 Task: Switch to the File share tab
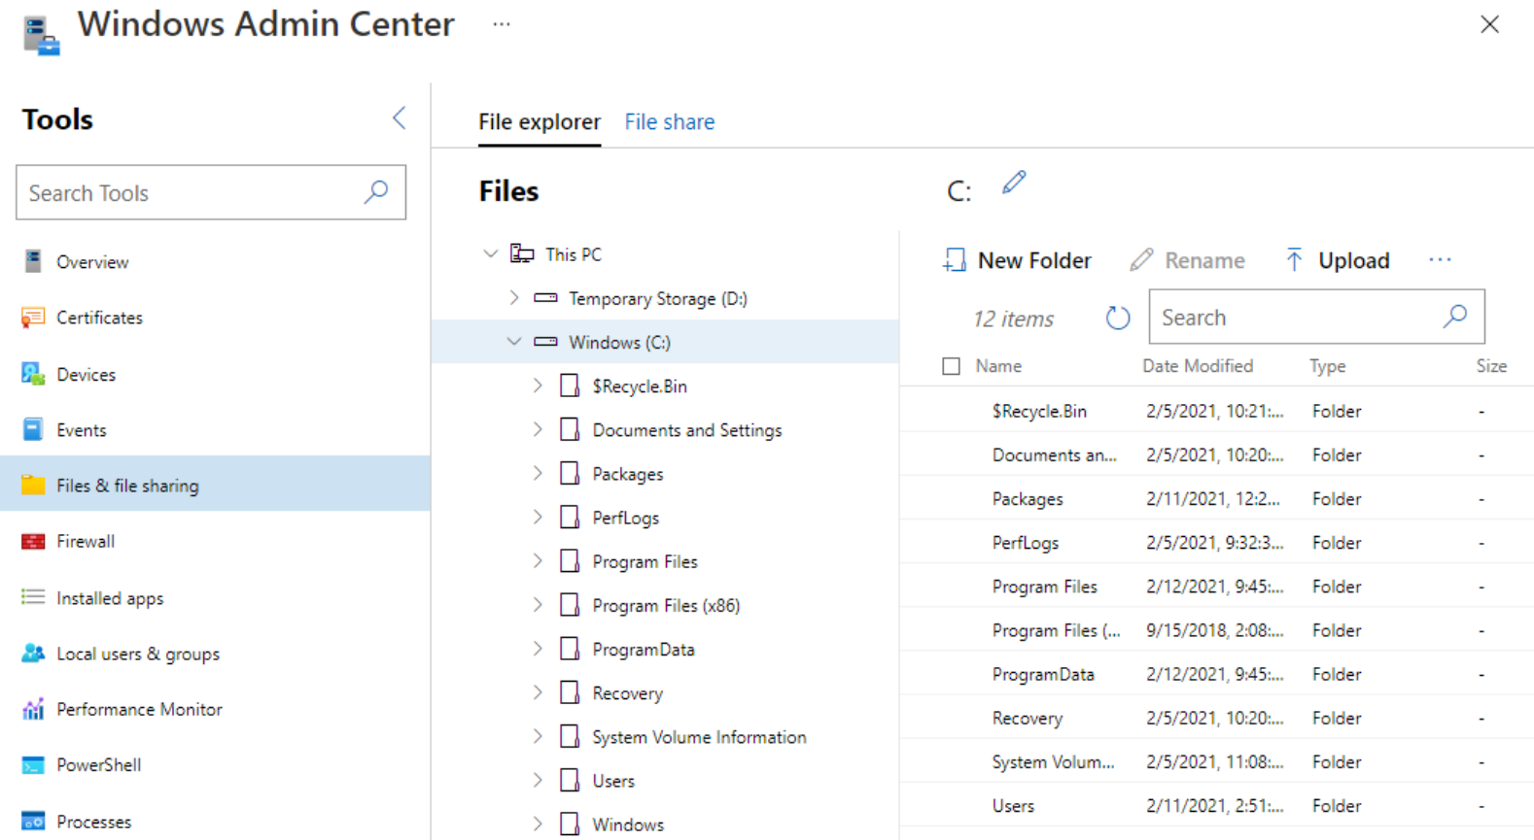(x=669, y=122)
